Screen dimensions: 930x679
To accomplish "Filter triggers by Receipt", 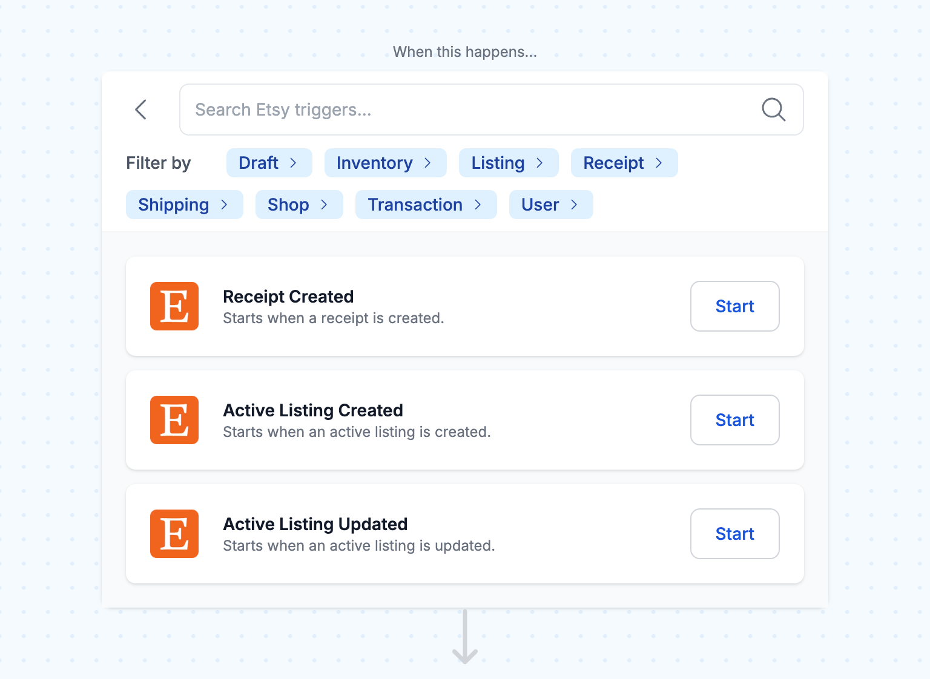I will tap(624, 163).
